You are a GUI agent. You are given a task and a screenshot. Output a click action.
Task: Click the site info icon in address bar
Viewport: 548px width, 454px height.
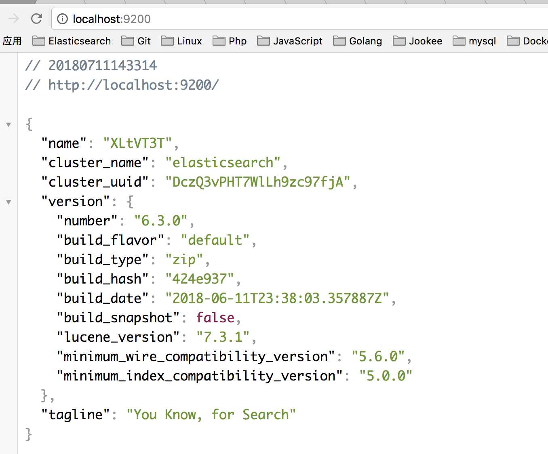[62, 19]
